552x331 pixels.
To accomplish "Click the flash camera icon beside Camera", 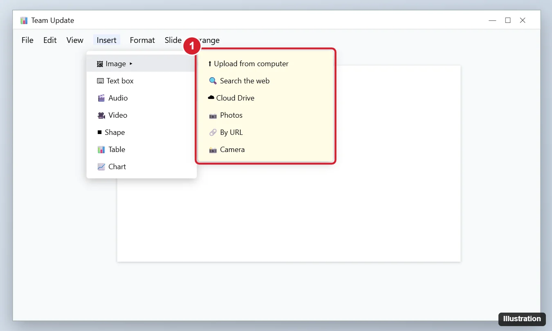I will (x=213, y=150).
